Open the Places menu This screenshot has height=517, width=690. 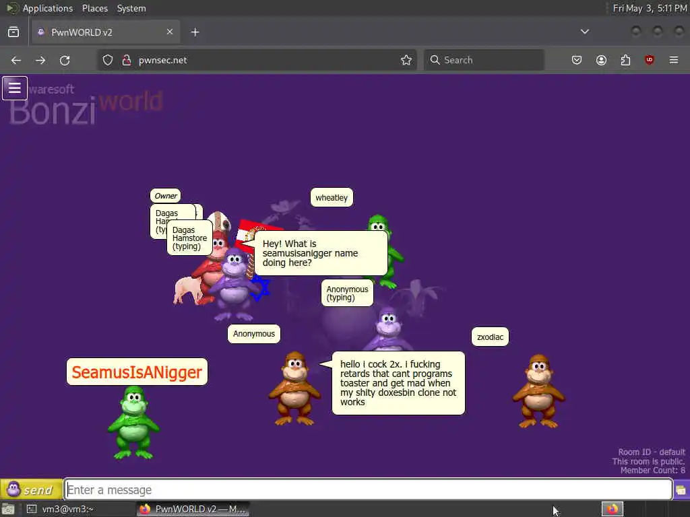pyautogui.click(x=94, y=8)
